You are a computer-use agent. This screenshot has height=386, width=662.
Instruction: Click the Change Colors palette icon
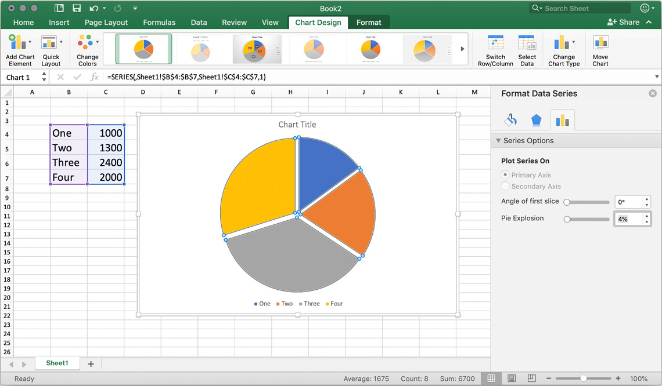85,42
